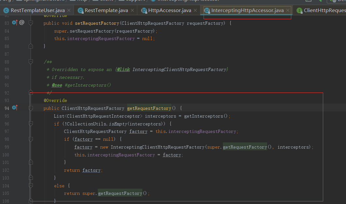Click the else keyword on line 104

coord(59,186)
